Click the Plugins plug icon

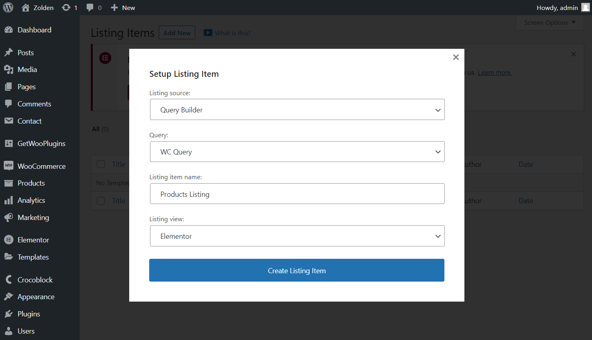pos(8,314)
